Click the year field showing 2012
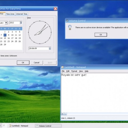The width and height of the screenshot is (128, 128). click(15, 23)
